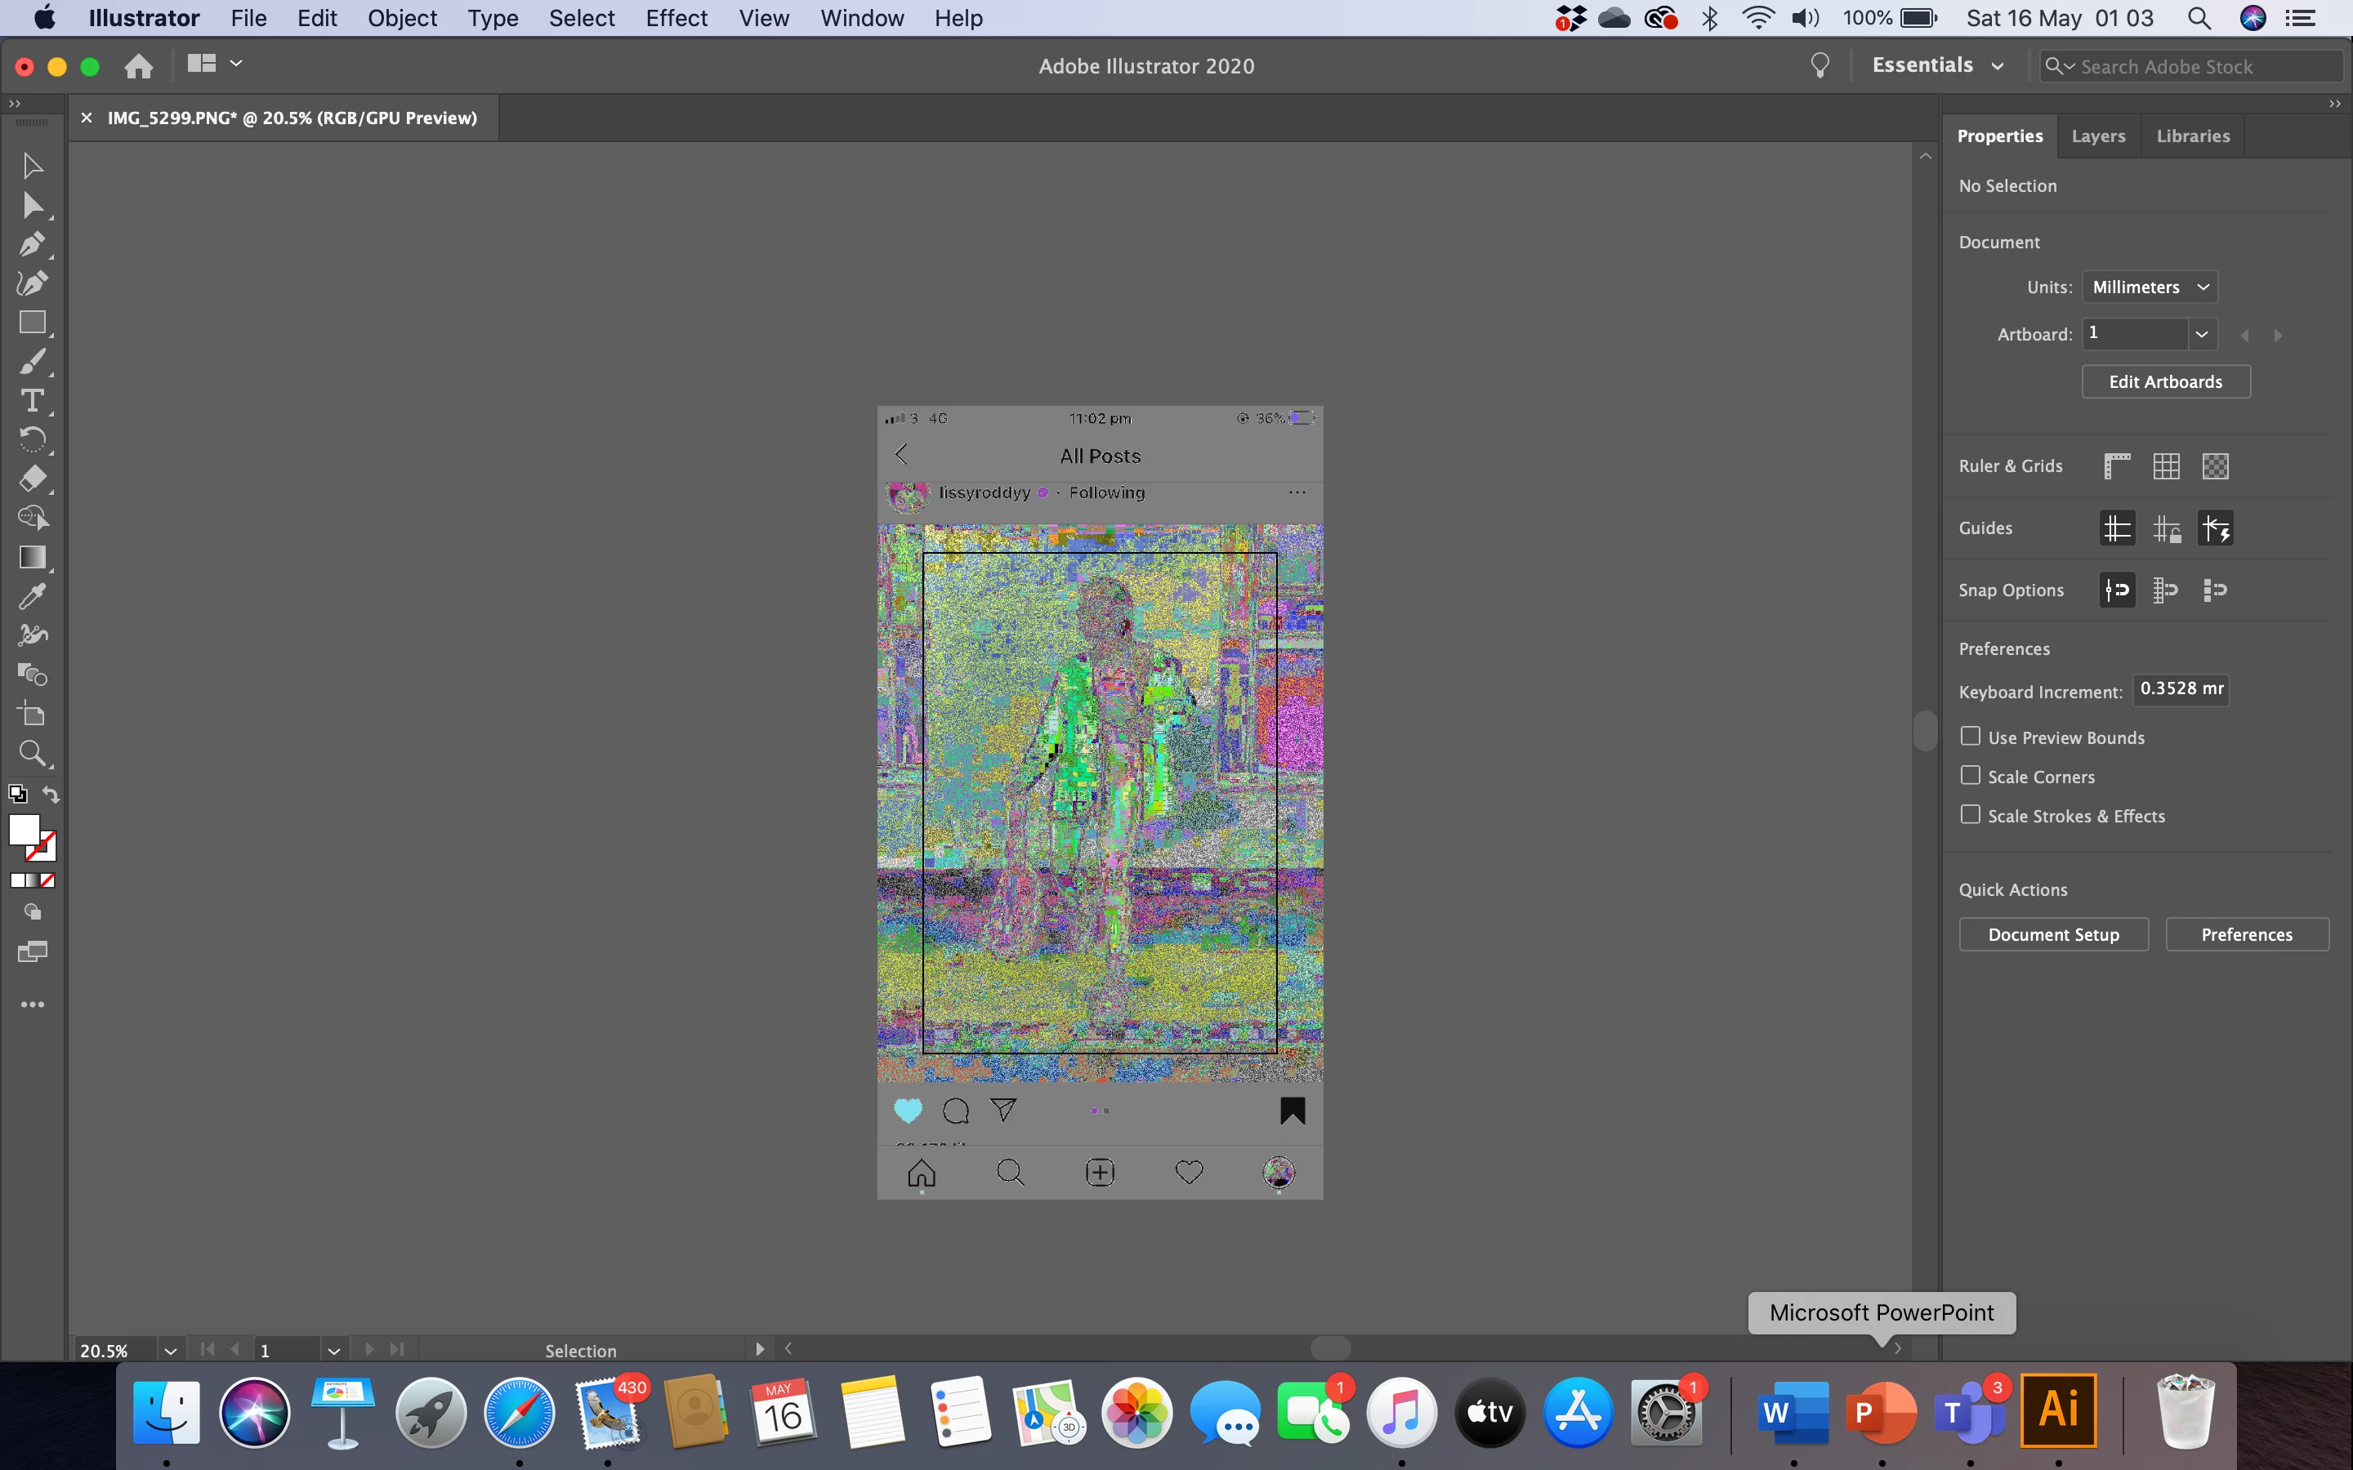The image size is (2353, 1470).
Task: Select the Direct Selection tool
Action: click(x=32, y=205)
